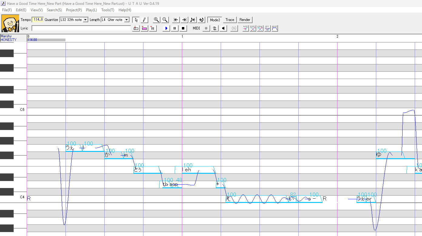422x236 pixels.
Task: Click the zoom out magnifier icon
Action: tap(165, 20)
